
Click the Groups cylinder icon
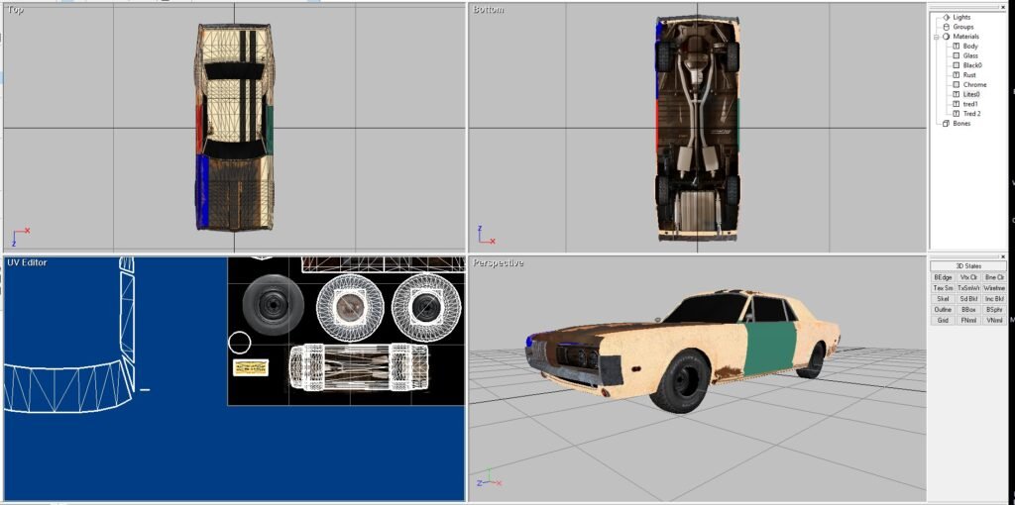click(x=946, y=27)
